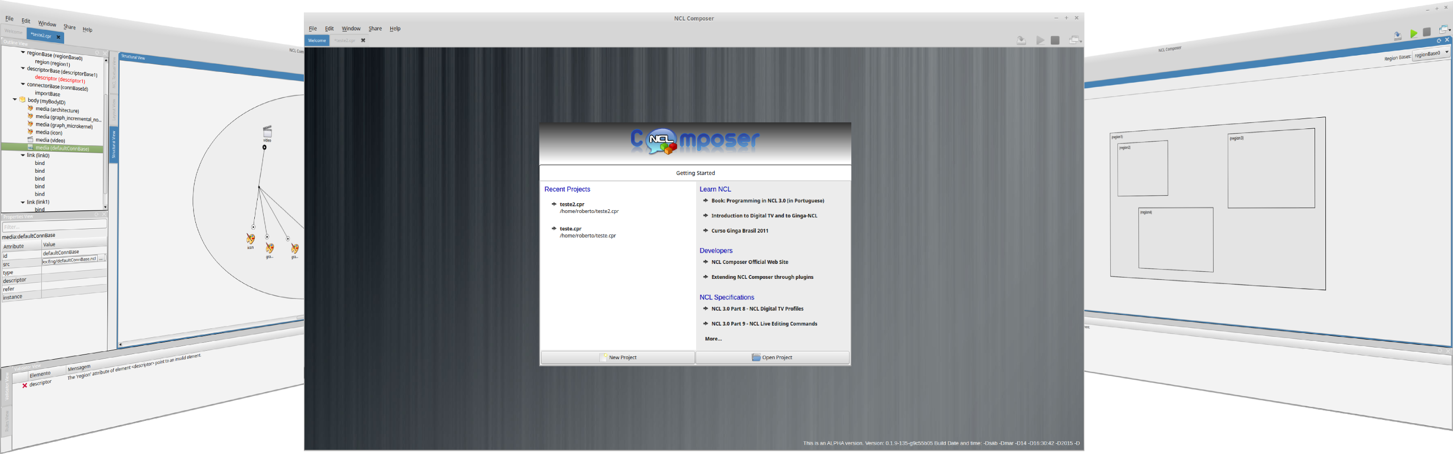Select the red descriptor (descriptor1) item
This screenshot has width=1453, height=454.
tap(60, 79)
